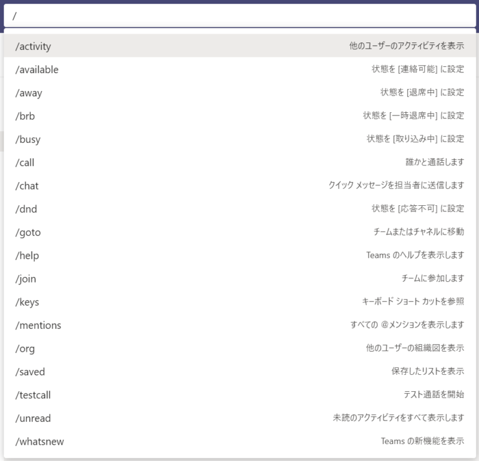Open Teams help with /help
The image size is (479, 461).
(27, 256)
